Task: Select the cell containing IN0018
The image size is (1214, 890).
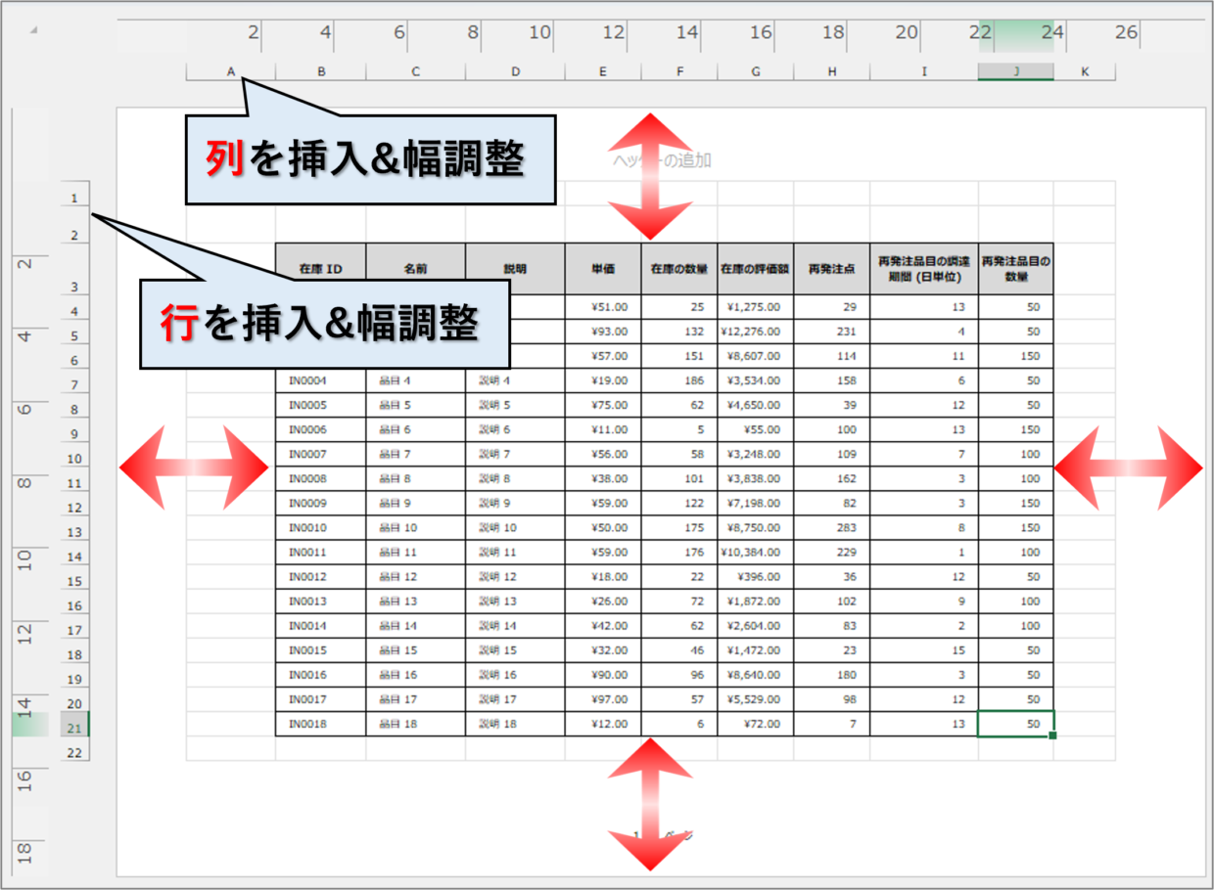Action: click(320, 725)
